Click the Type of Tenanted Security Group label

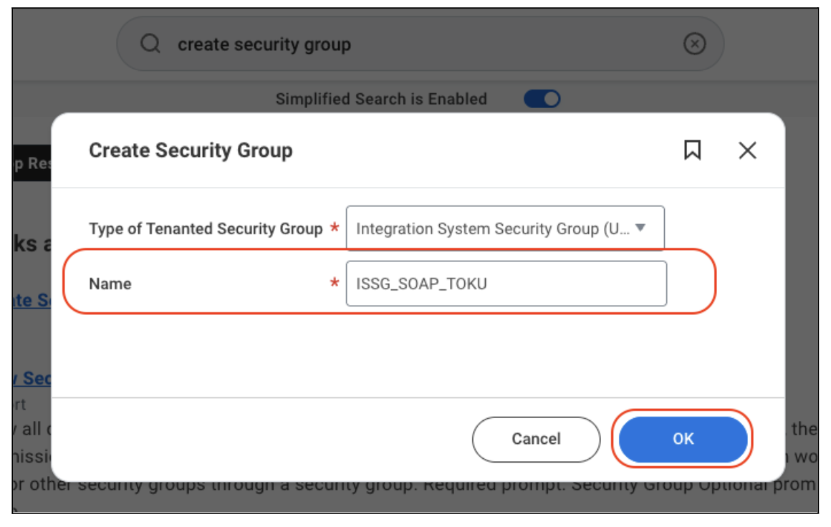[x=206, y=229]
